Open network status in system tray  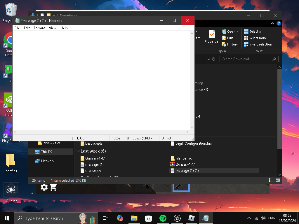(256, 218)
